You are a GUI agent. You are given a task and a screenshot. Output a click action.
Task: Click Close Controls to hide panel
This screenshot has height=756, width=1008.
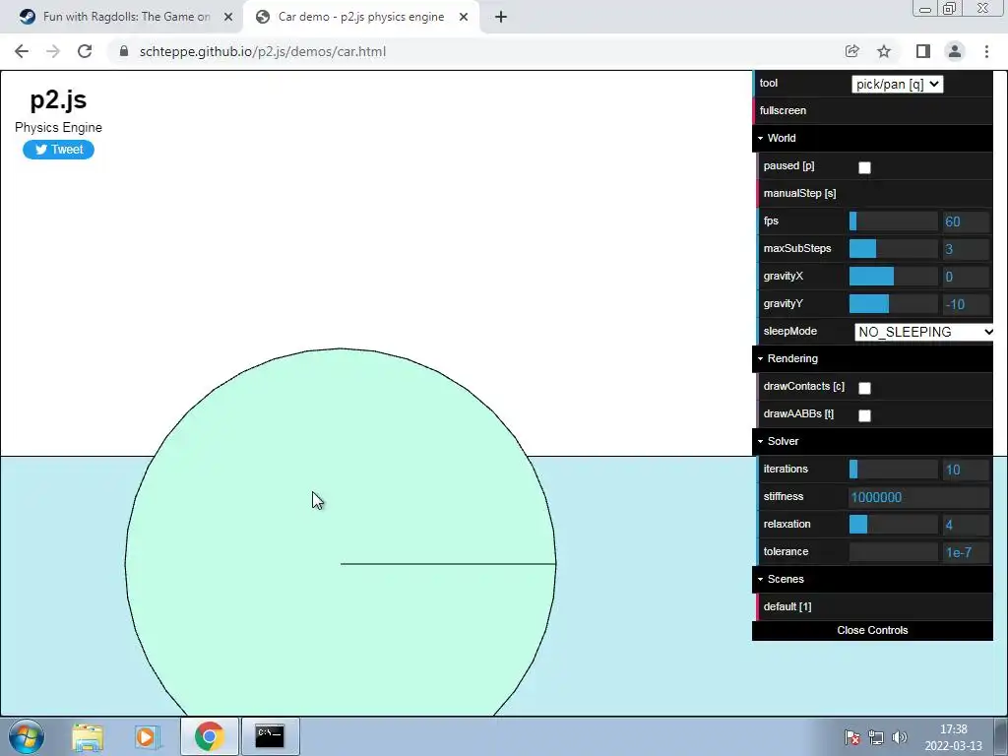(872, 631)
